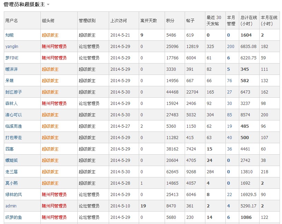The image size is (282, 224).
Task: Collapse the 管理员和超级版主 section arrow
Action: pos(48,4)
